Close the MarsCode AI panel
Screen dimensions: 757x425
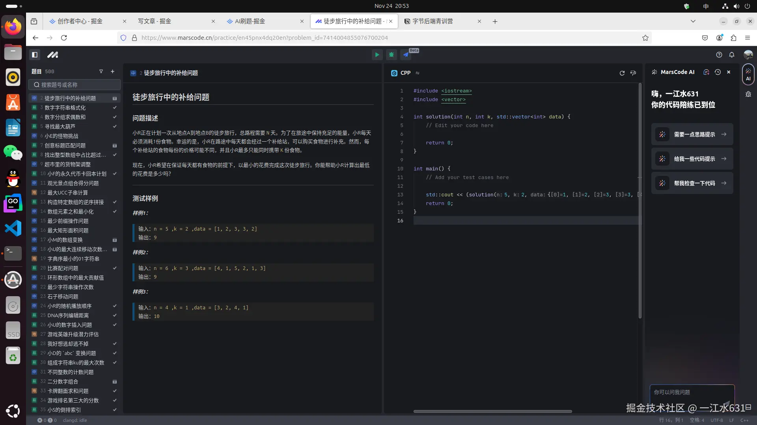pos(729,72)
